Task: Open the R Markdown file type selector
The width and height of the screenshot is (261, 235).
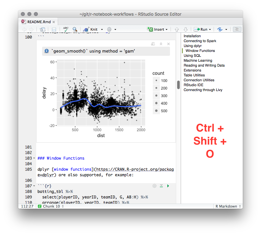Action: [228, 206]
